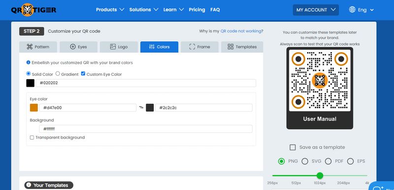The width and height of the screenshot is (394, 190).
Task: Open the Eng language dropdown
Action: [365, 10]
